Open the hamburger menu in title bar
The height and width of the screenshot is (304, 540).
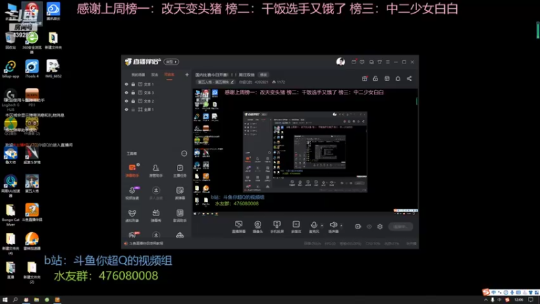click(387, 62)
